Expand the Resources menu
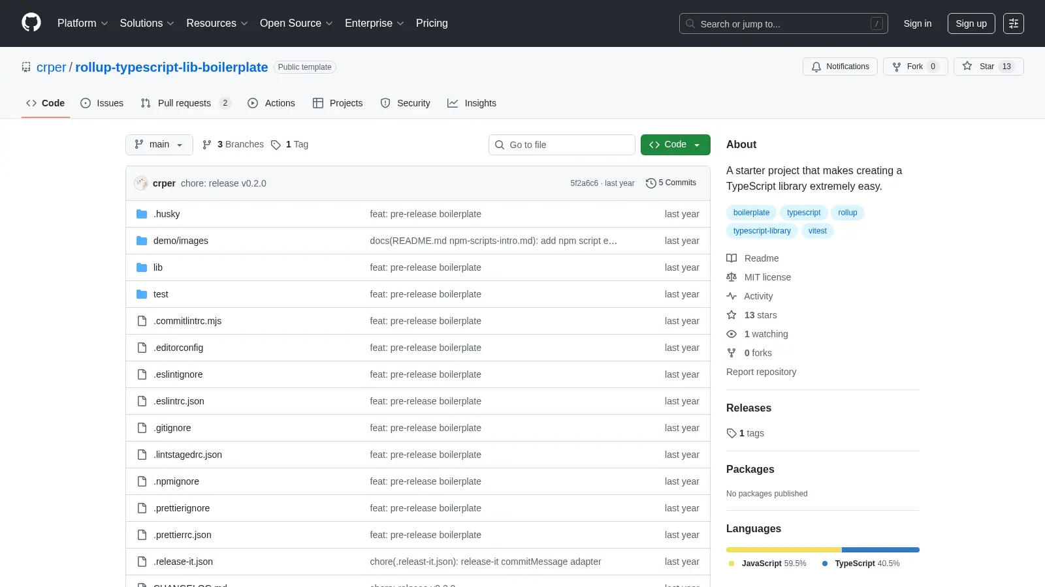 217,23
